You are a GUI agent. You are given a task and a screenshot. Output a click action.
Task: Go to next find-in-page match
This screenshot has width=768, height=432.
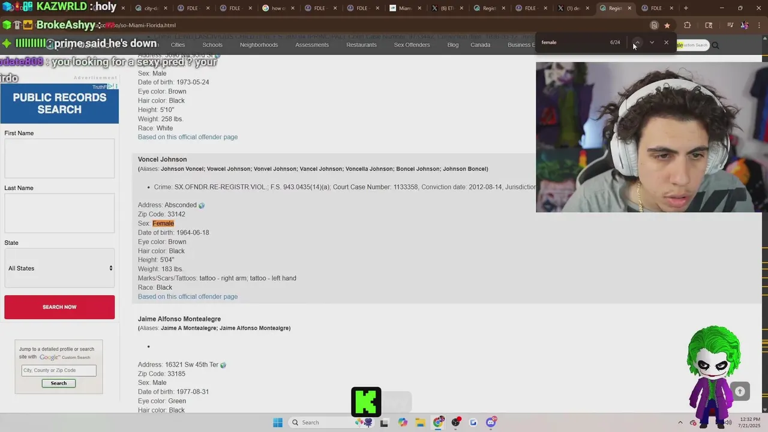click(652, 43)
